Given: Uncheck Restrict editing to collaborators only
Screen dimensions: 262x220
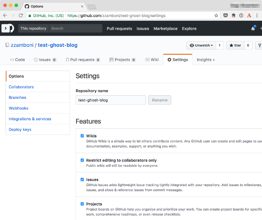Looking at the screenshot, I should pyautogui.click(x=82, y=160).
